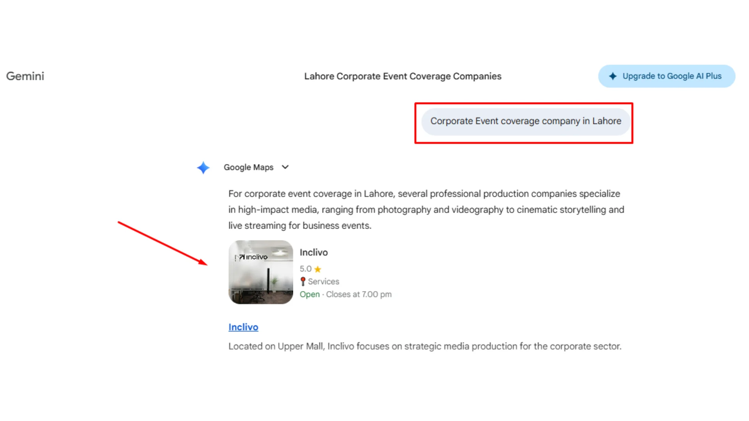Screen dimensions: 749x421
Task: Click the blue Gemini spark icon
Action: pyautogui.click(x=203, y=168)
